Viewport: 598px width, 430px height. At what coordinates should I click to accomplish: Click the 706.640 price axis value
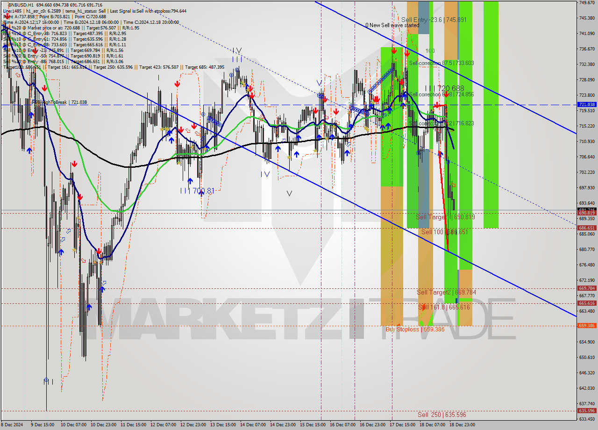click(587, 157)
